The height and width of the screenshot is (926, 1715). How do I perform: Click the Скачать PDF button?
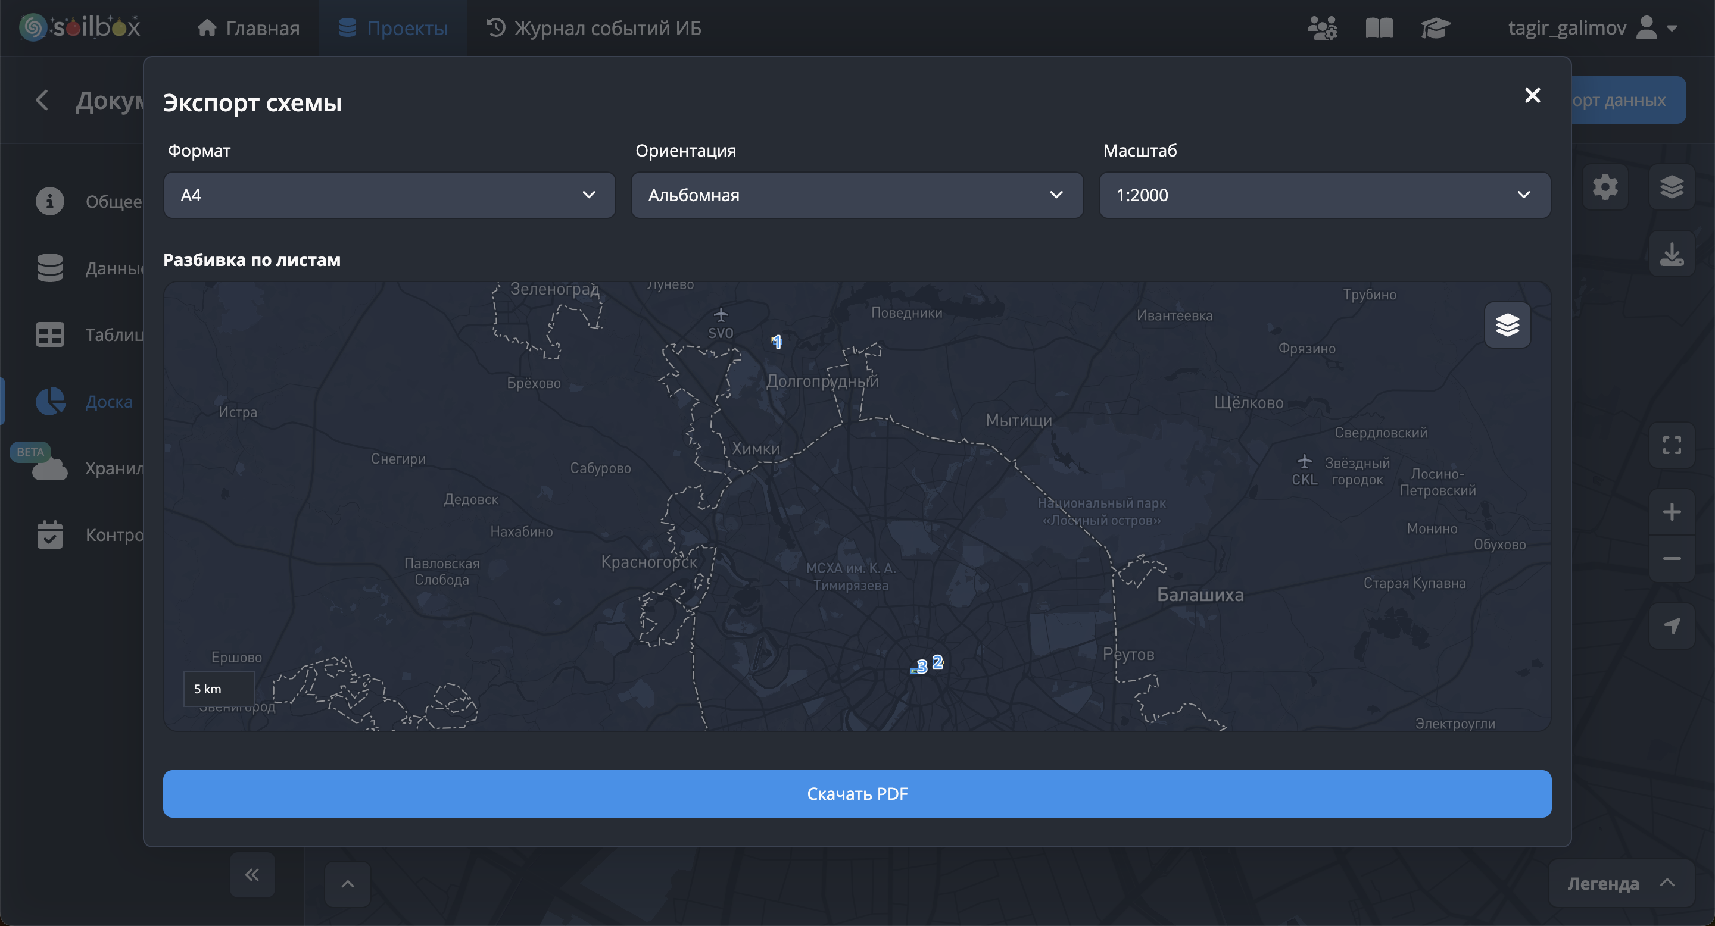[x=857, y=794]
